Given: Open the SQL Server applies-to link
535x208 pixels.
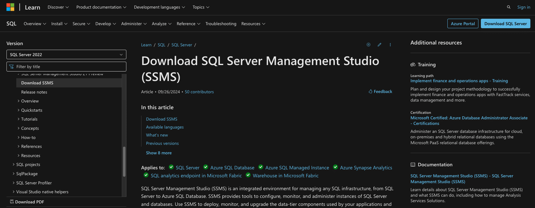Looking at the screenshot, I should [x=188, y=168].
